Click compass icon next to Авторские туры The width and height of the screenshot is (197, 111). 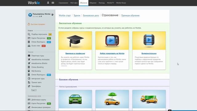(29, 79)
